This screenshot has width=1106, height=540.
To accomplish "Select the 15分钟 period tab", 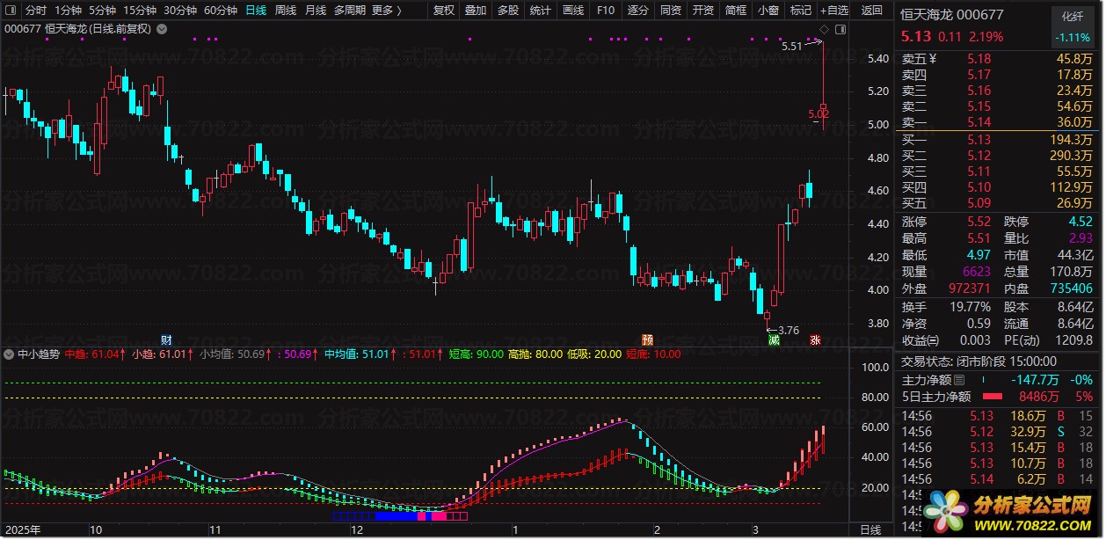I will pos(140,11).
